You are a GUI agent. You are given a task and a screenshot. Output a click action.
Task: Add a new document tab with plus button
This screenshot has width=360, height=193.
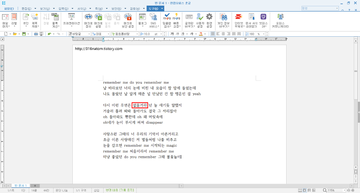35,186
